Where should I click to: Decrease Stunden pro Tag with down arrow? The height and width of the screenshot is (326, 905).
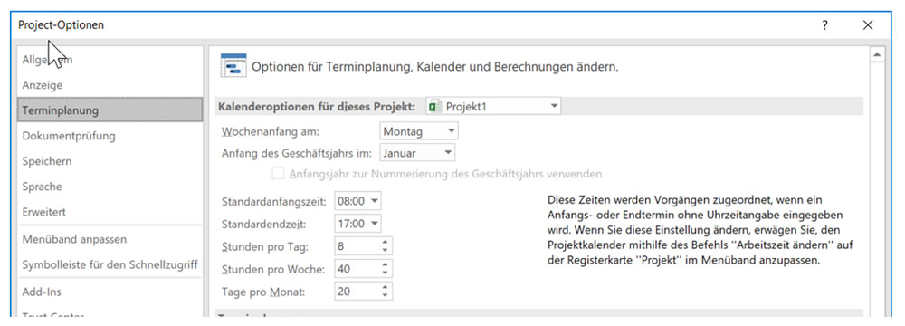point(385,251)
